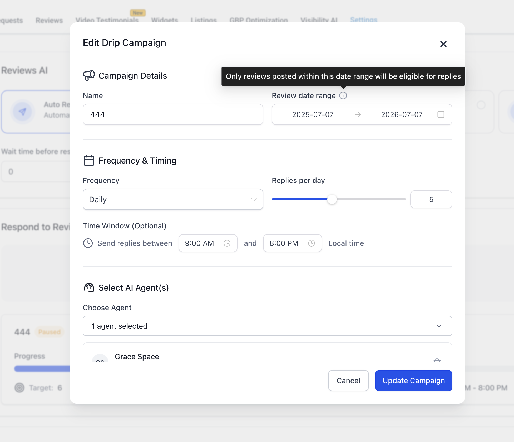Screen dimensions: 514x442
Task: Delete the Grace Space agent
Action: coord(437,360)
